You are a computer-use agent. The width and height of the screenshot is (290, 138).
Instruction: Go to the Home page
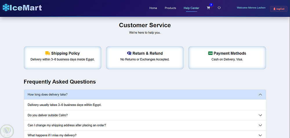click(153, 8)
